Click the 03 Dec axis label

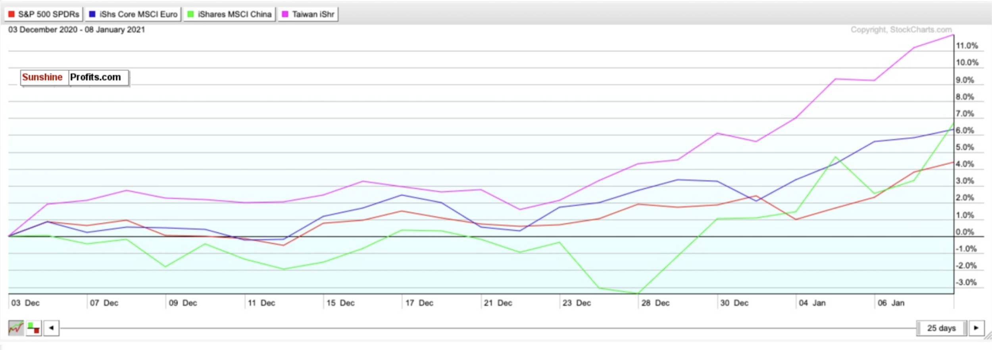tap(25, 303)
